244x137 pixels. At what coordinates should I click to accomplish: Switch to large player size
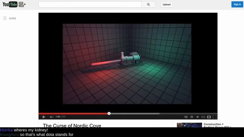[209, 117]
